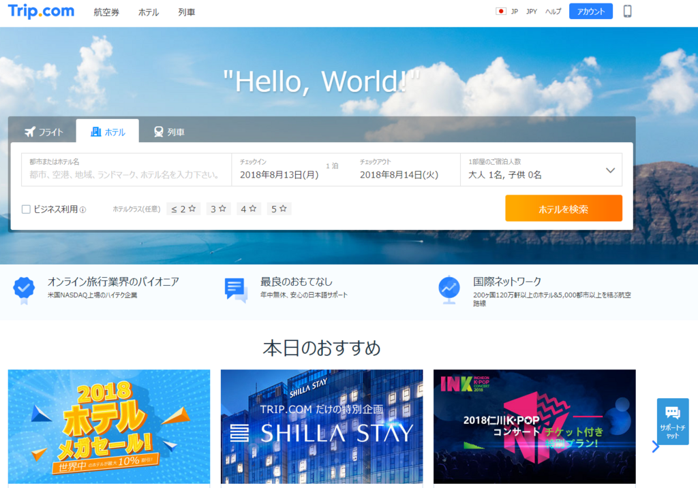698x488 pixels.
Task: Click the ビジネス利用 info icon
Action: pos(82,210)
